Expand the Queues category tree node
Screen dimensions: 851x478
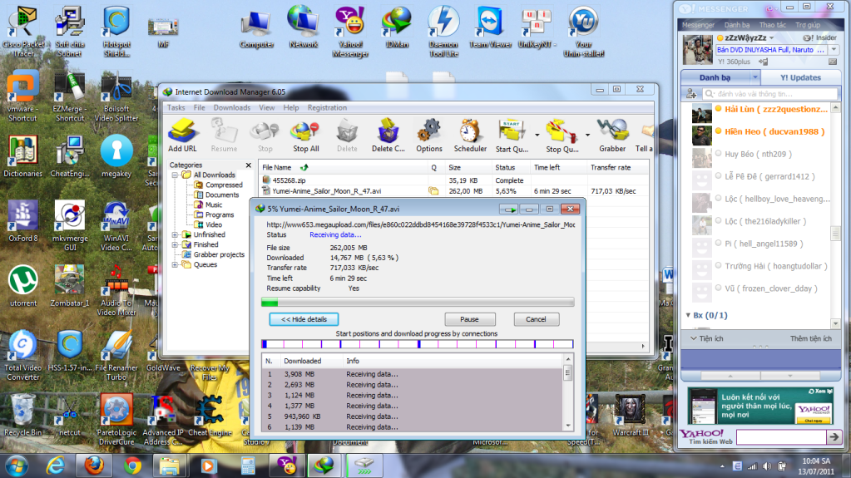coord(176,265)
